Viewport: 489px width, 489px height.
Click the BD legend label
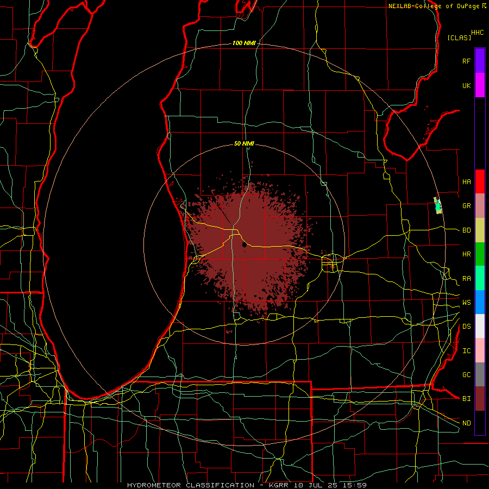466,230
